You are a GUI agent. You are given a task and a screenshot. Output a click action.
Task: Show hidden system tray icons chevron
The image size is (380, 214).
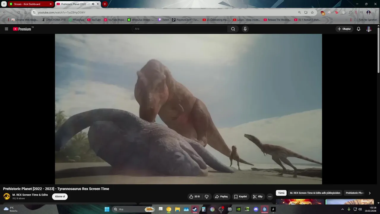(x=342, y=209)
